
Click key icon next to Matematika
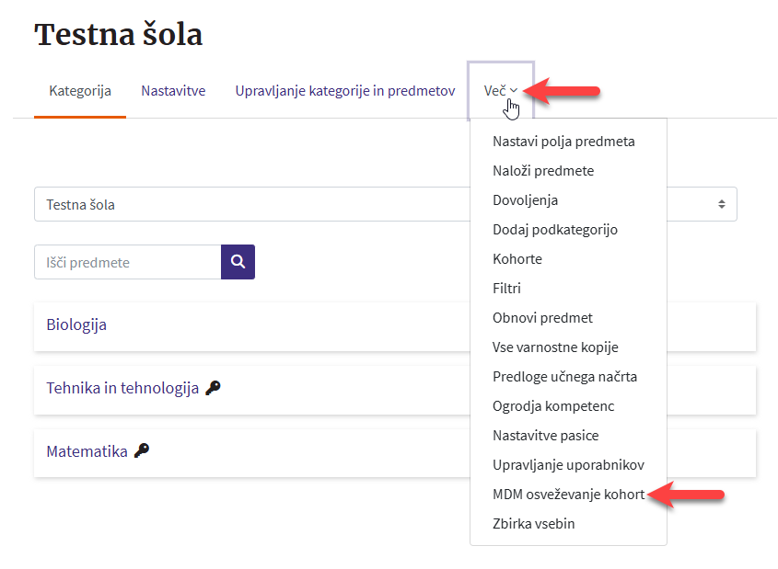141,450
